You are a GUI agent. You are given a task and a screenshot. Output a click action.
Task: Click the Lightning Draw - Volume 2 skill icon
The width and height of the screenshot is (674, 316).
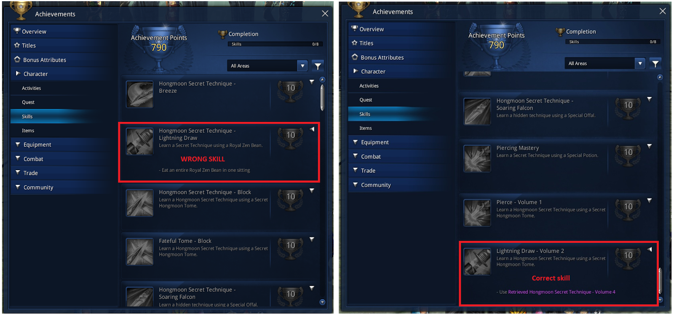click(477, 261)
